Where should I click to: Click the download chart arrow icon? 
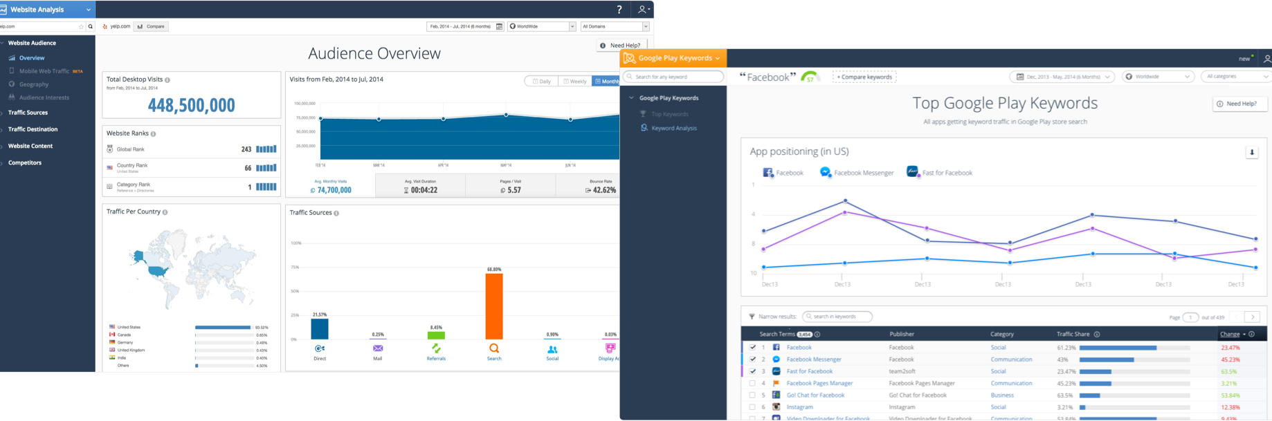(1251, 153)
